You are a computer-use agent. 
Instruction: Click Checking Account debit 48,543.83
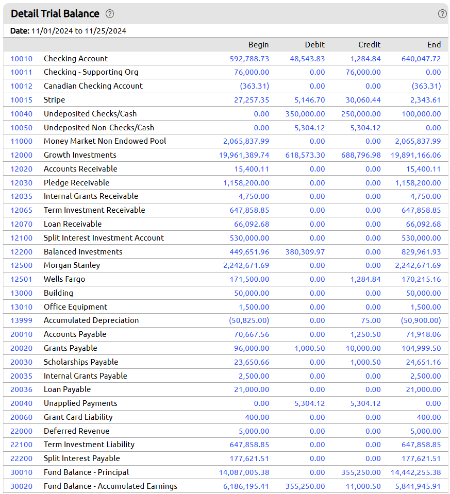[x=307, y=59]
